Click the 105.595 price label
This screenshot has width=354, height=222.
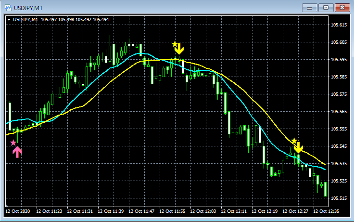(x=339, y=59)
